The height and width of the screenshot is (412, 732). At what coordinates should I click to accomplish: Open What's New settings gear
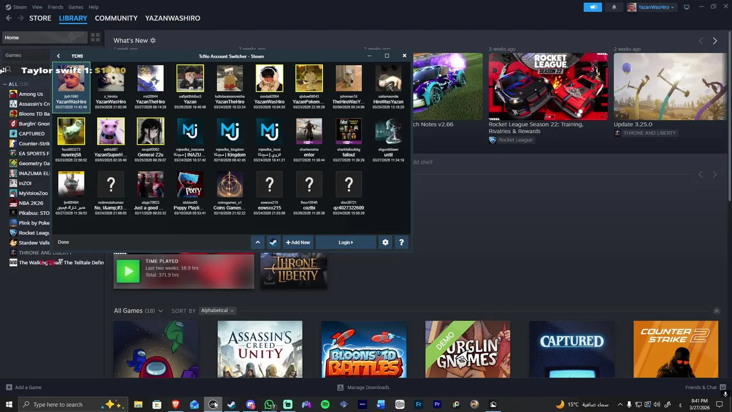pos(153,41)
